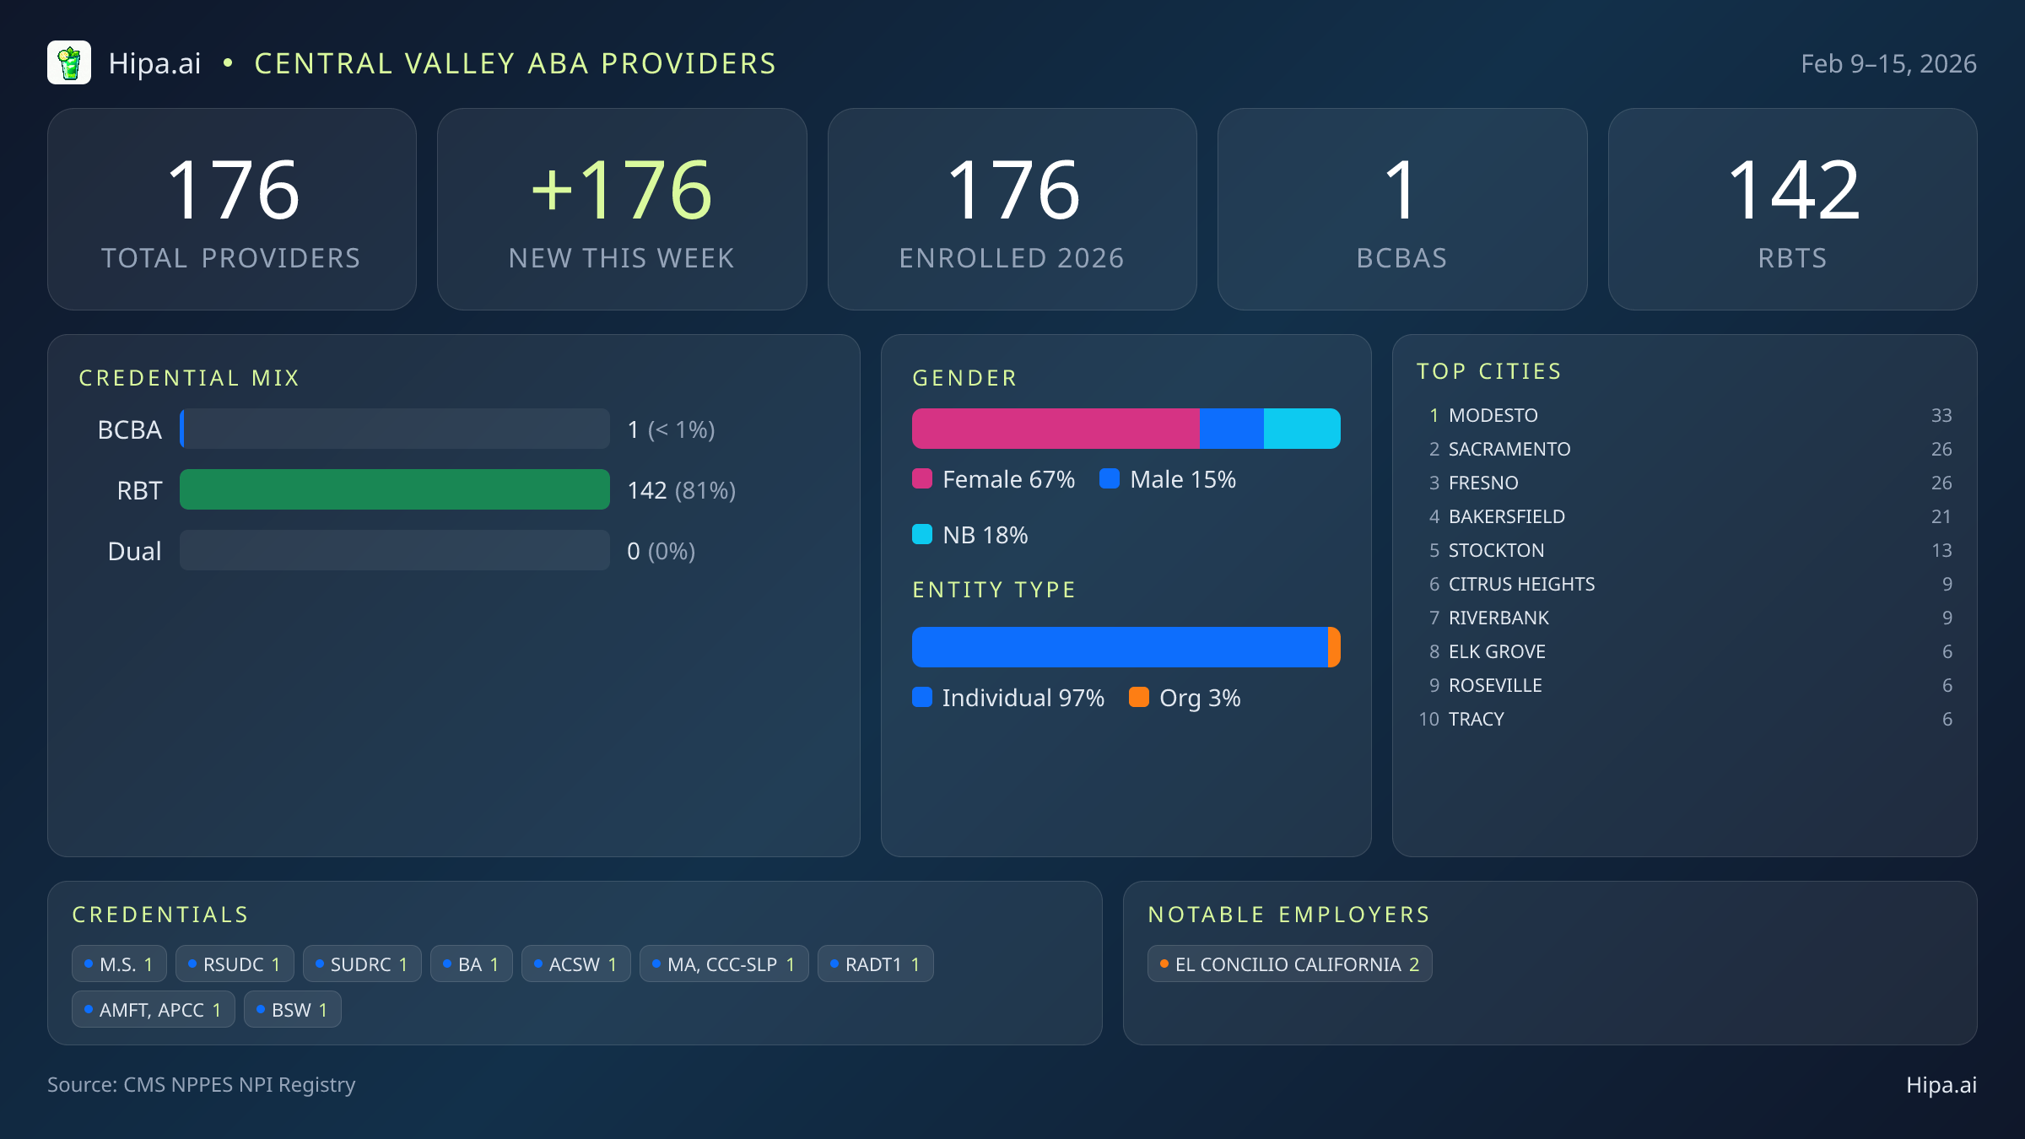Open the New This Week card
The width and height of the screenshot is (2025, 1139).
click(622, 209)
